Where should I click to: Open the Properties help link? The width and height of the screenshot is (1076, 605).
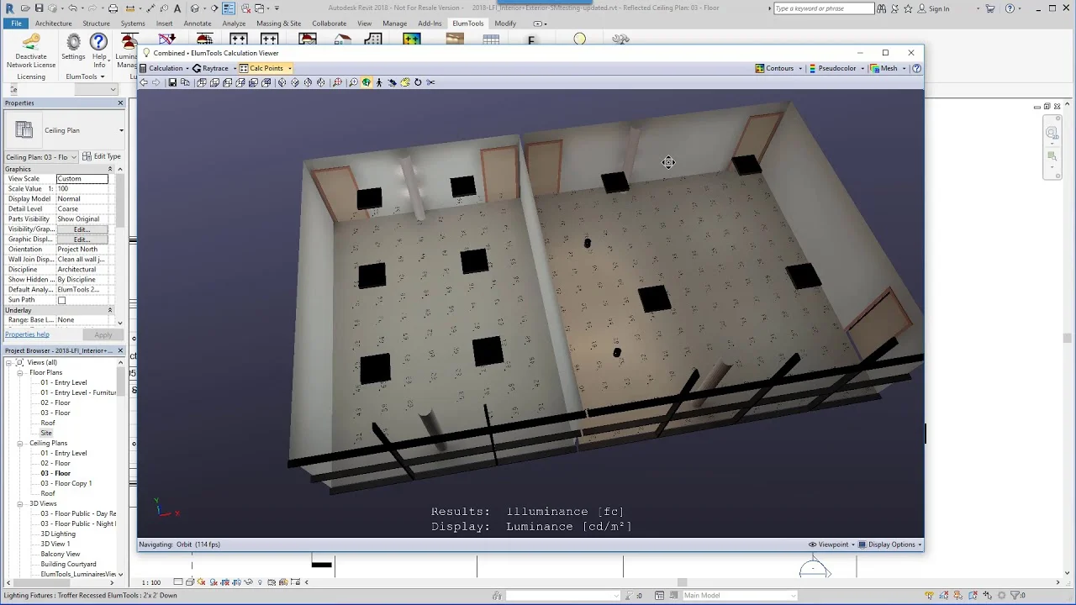pos(27,334)
